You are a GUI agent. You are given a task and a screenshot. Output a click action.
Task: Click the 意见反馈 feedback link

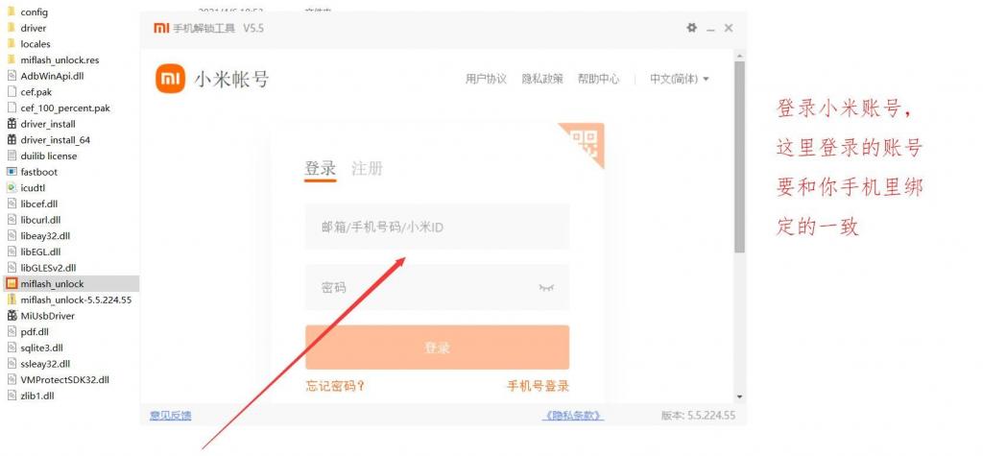pos(171,415)
